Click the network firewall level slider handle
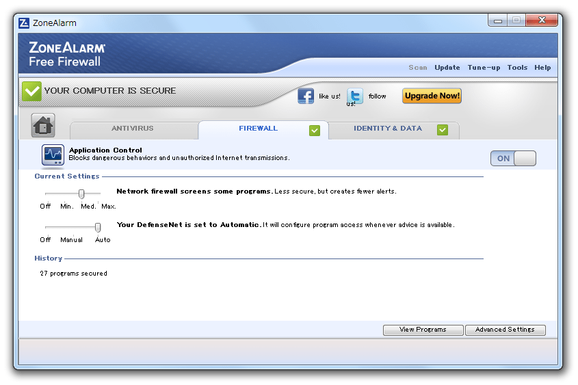 coord(81,194)
